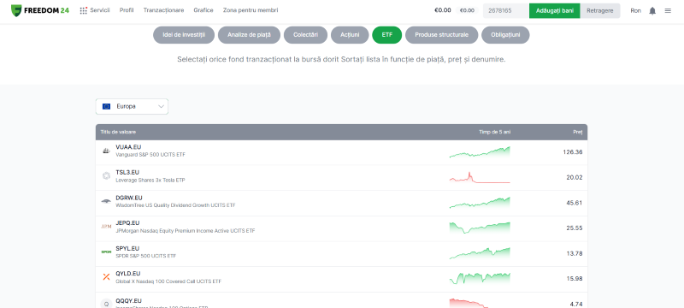The height and width of the screenshot is (308, 684).
Task: Open the Grafice menu
Action: tap(203, 10)
